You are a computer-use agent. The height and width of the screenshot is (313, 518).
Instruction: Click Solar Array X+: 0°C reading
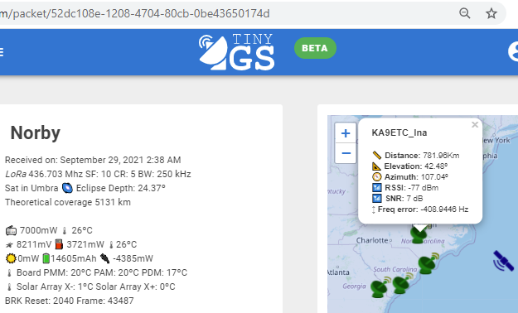(135, 287)
